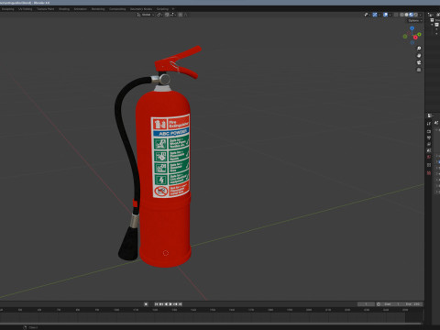
Task: Open the overlays dropdown arrow
Action: pyautogui.click(x=390, y=15)
